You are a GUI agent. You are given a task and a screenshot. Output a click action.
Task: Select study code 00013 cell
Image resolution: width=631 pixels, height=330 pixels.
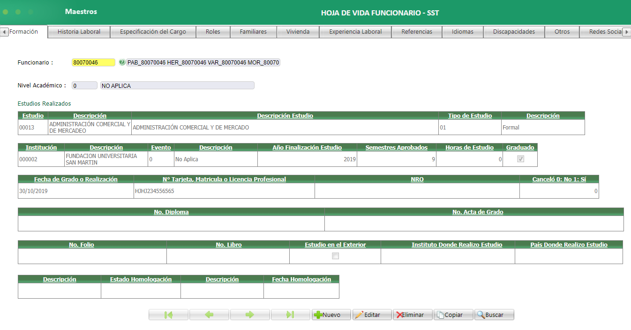click(x=33, y=127)
